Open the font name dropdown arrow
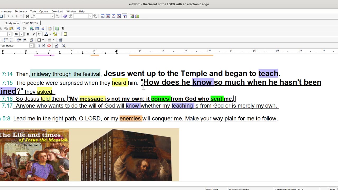 pyautogui.click(x=9, y=34)
